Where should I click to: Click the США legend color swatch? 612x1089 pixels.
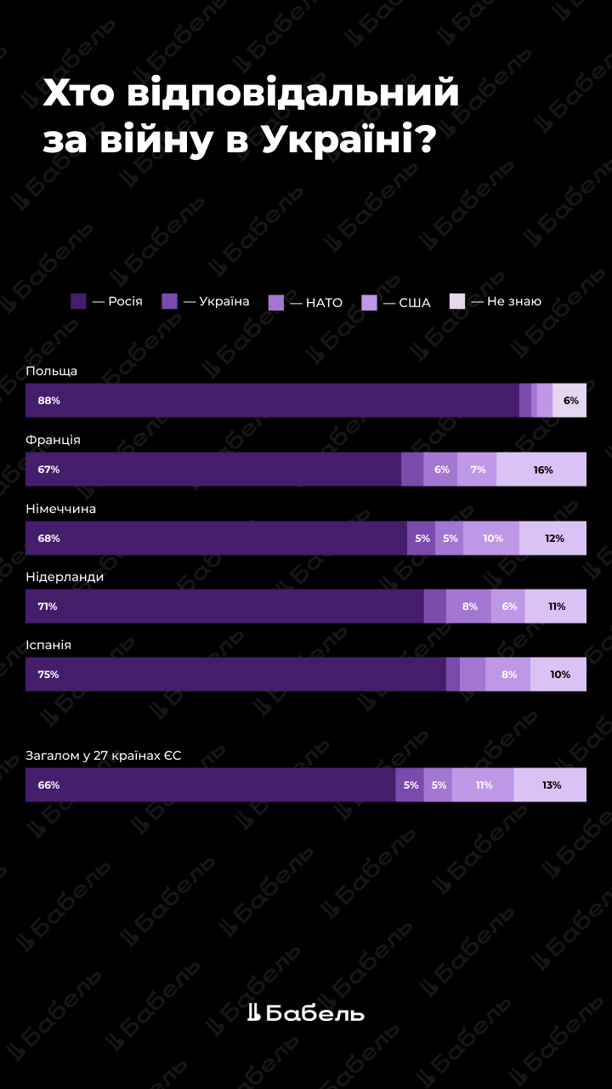pyautogui.click(x=369, y=302)
